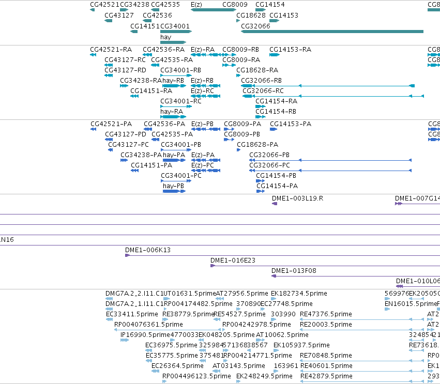
Task: Select protein CG8009-PA
Action: coord(242,124)
